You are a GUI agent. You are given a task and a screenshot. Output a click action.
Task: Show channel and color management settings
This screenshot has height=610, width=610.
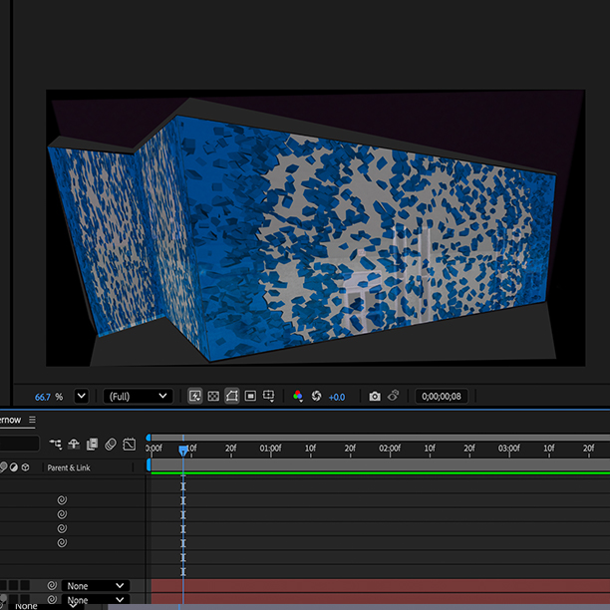298,396
